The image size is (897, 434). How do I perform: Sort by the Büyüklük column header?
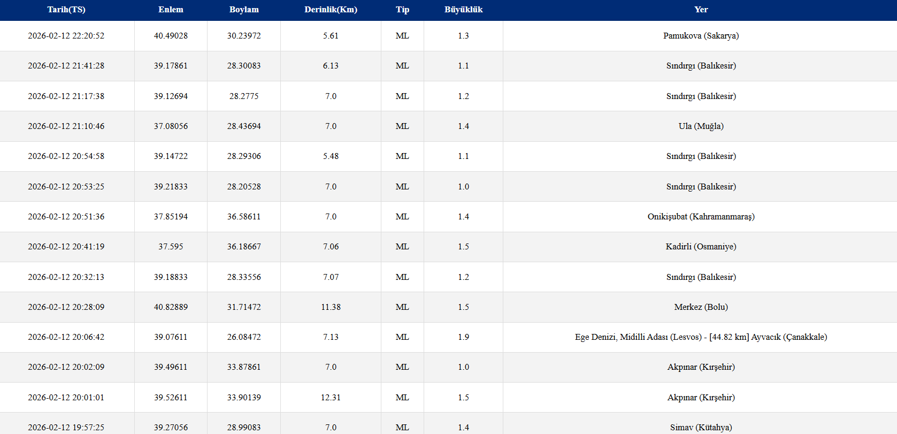click(463, 10)
